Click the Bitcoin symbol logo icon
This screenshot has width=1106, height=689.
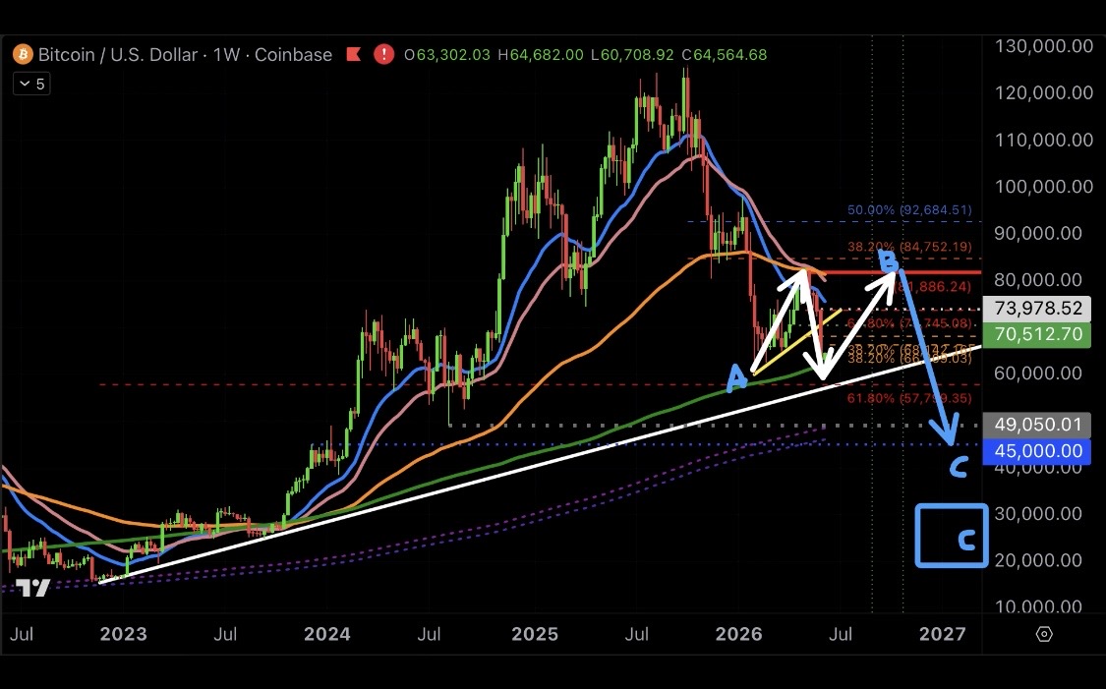(23, 54)
